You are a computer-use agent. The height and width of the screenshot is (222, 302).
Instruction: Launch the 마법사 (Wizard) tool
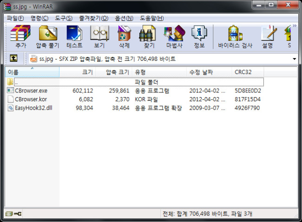tap(174, 36)
